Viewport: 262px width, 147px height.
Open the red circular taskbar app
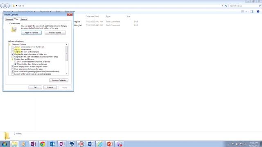tap(81, 144)
